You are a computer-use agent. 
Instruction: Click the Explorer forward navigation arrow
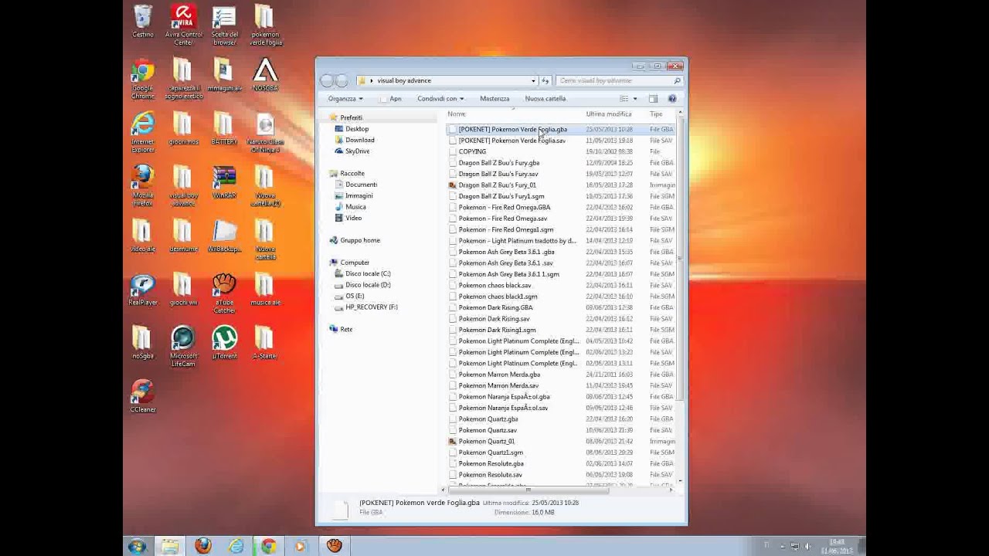(x=342, y=80)
